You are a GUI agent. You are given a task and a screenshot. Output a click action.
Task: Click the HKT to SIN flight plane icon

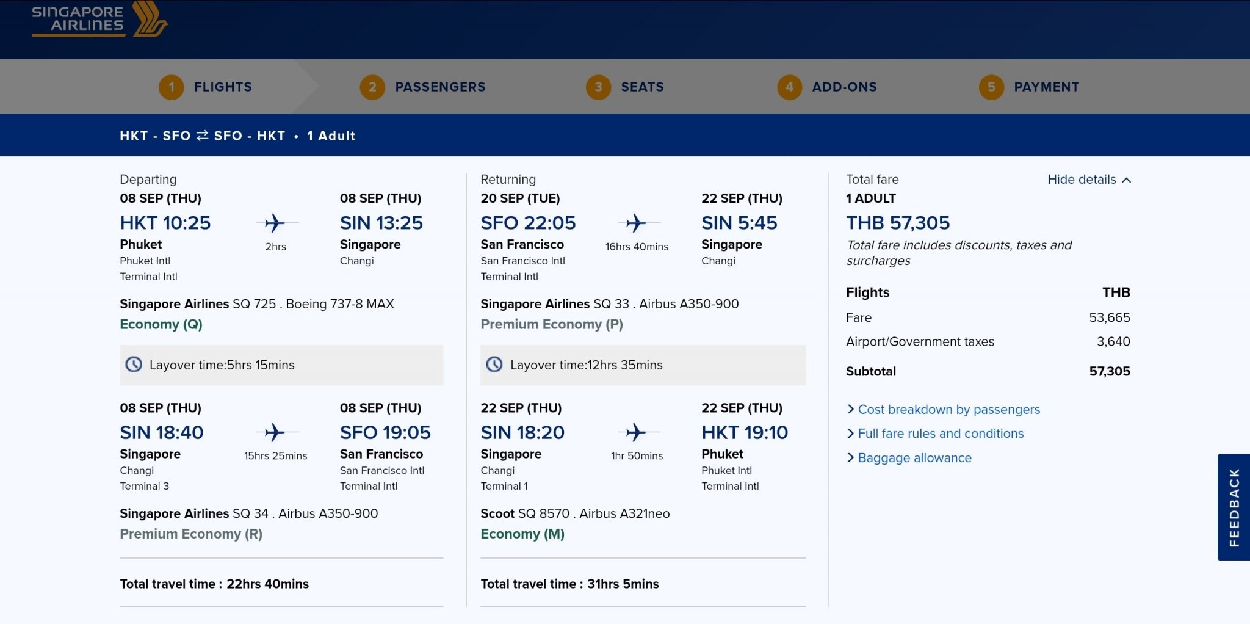click(x=275, y=223)
